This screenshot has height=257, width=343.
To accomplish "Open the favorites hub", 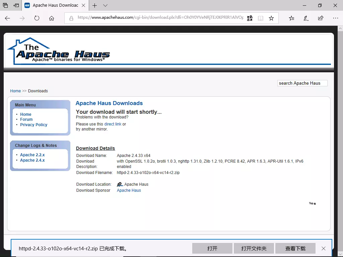I will [291, 18].
